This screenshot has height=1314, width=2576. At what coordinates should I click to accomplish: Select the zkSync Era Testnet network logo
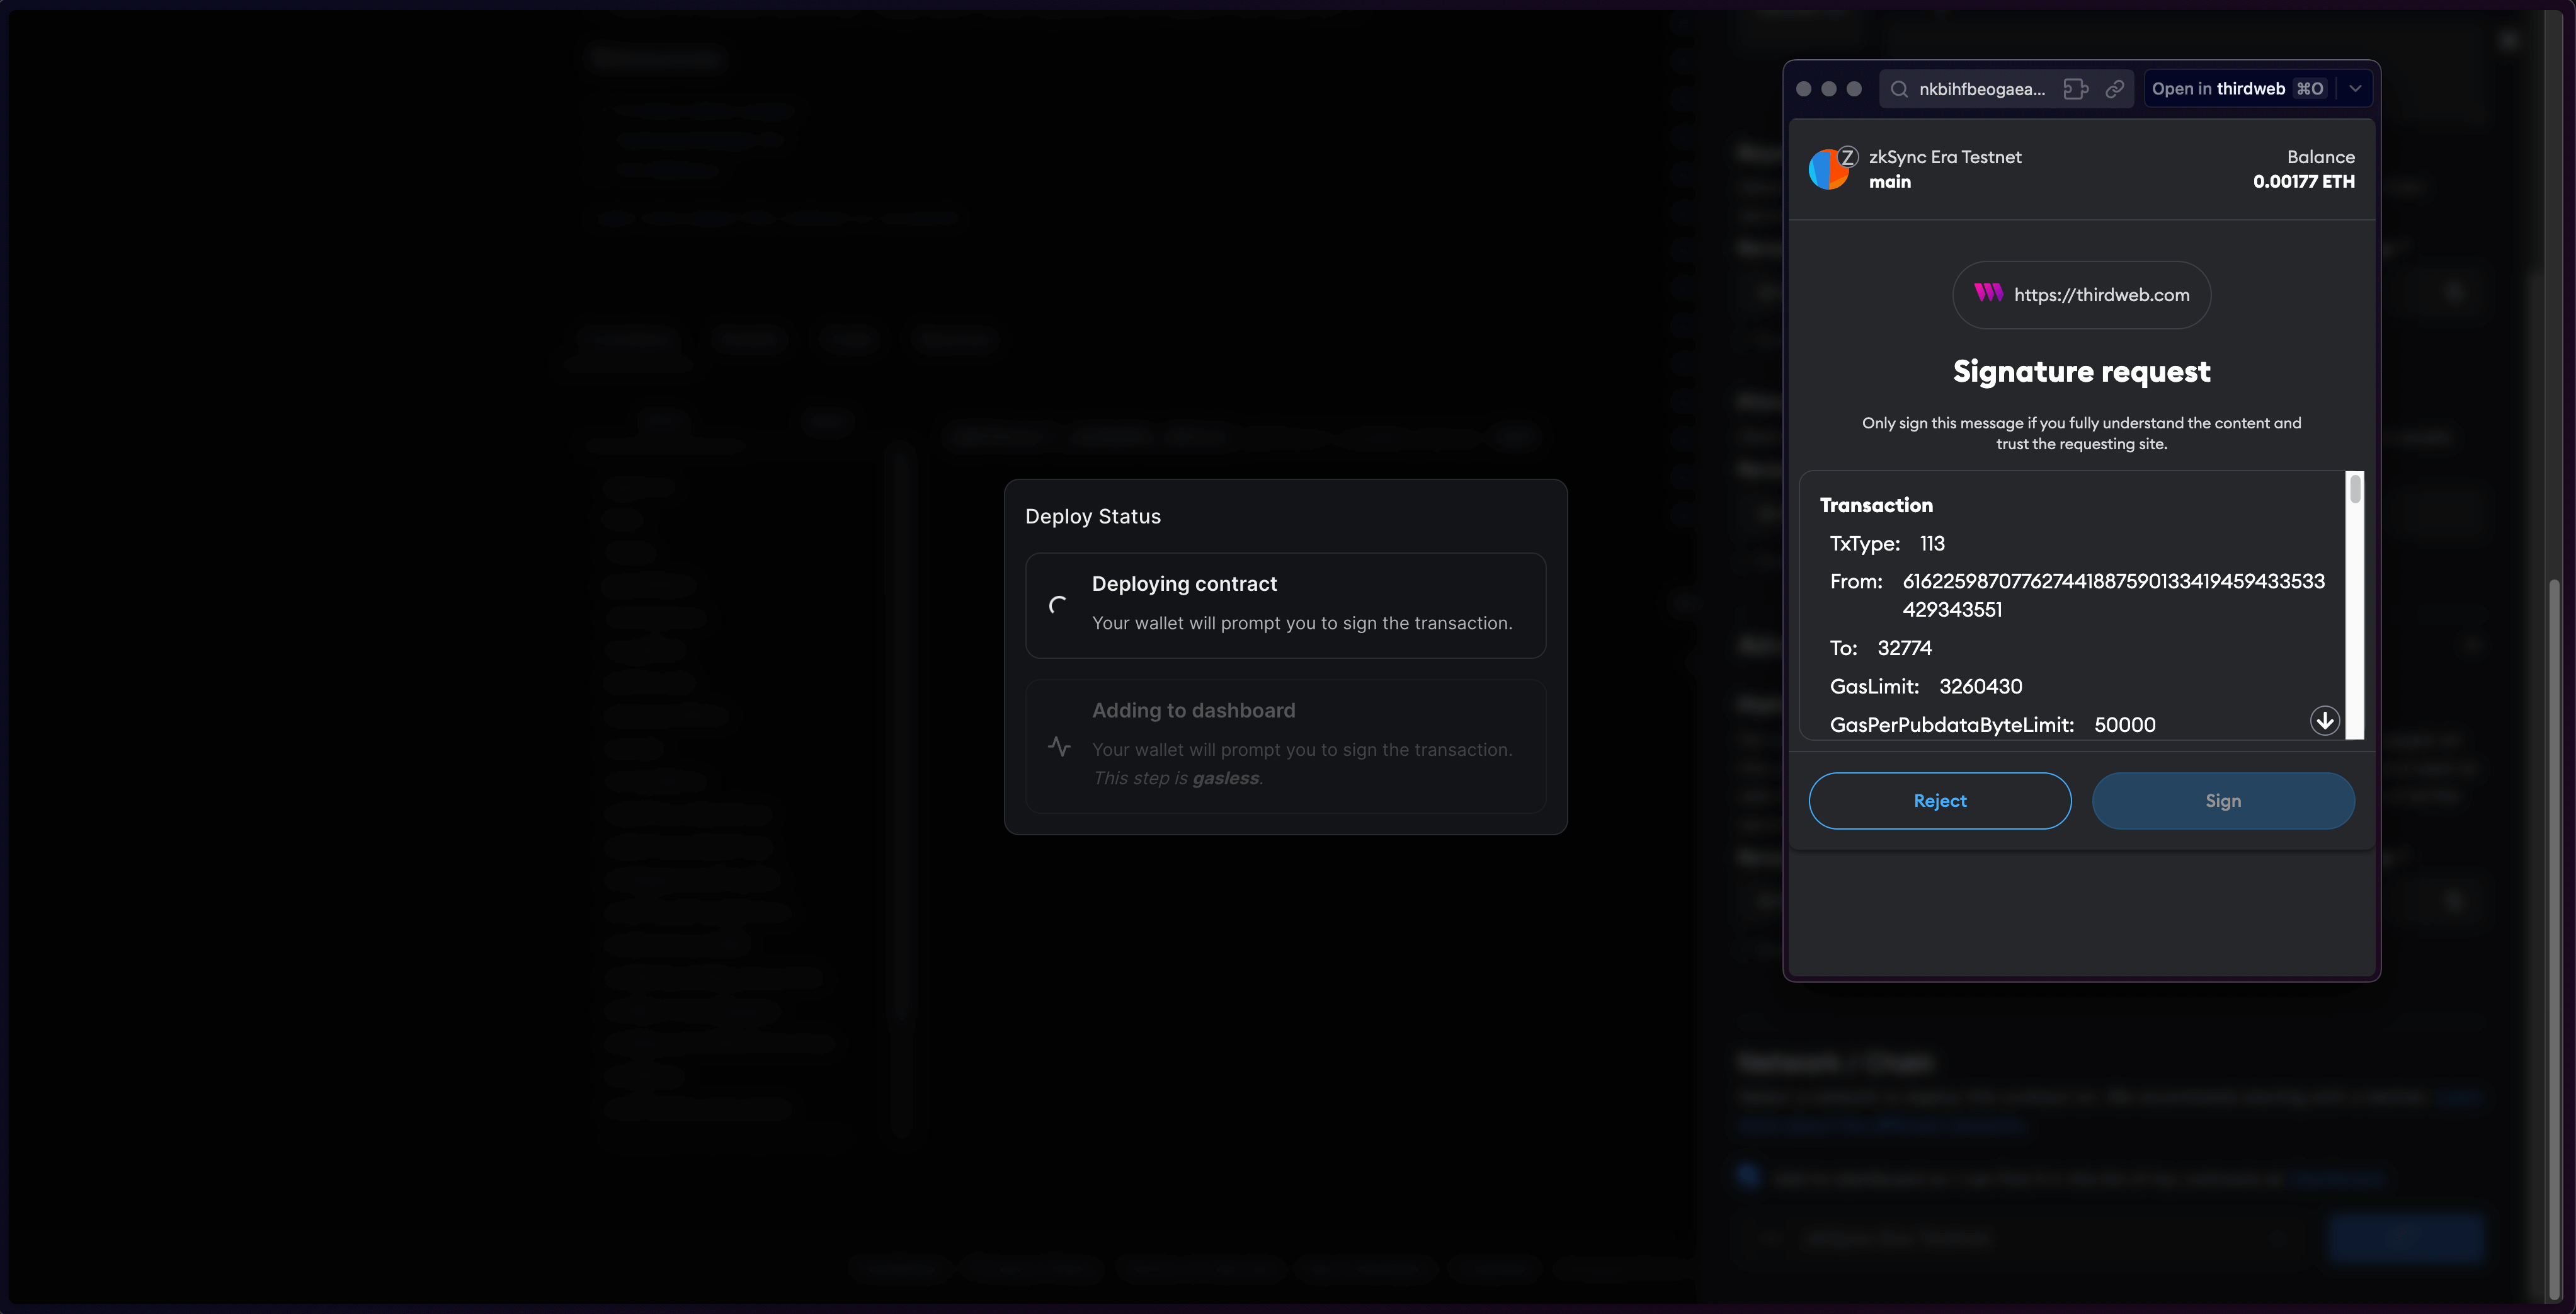tap(1830, 169)
